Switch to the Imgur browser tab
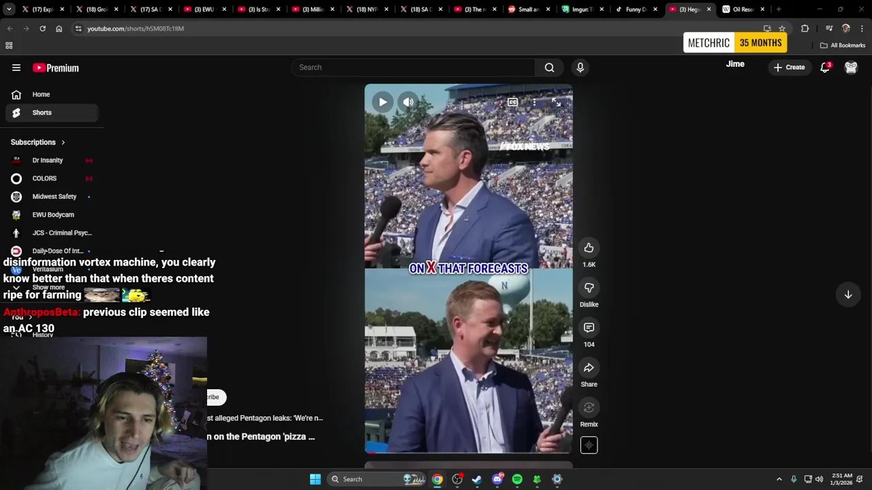The image size is (872, 490). [x=582, y=10]
